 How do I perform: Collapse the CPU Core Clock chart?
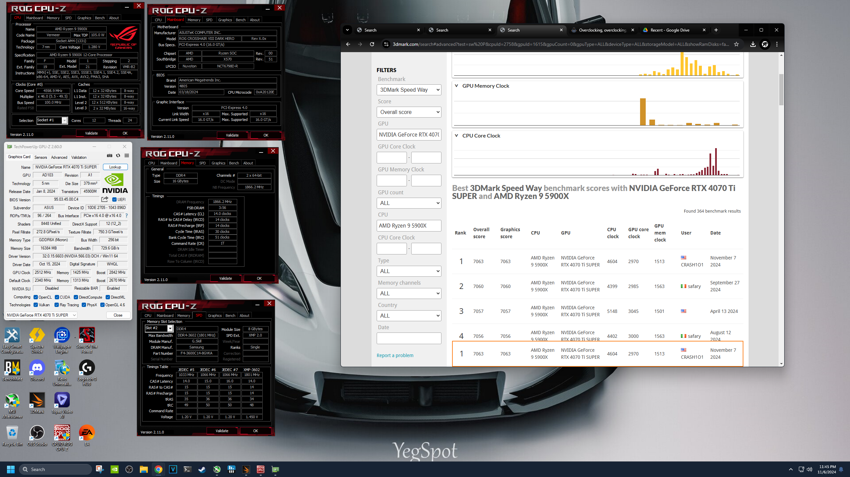457,136
